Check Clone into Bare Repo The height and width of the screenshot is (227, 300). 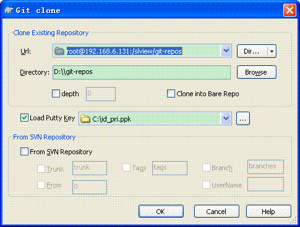[x=171, y=94]
